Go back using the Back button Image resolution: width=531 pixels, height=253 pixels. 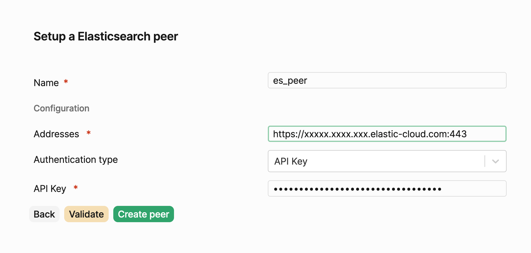coord(44,214)
